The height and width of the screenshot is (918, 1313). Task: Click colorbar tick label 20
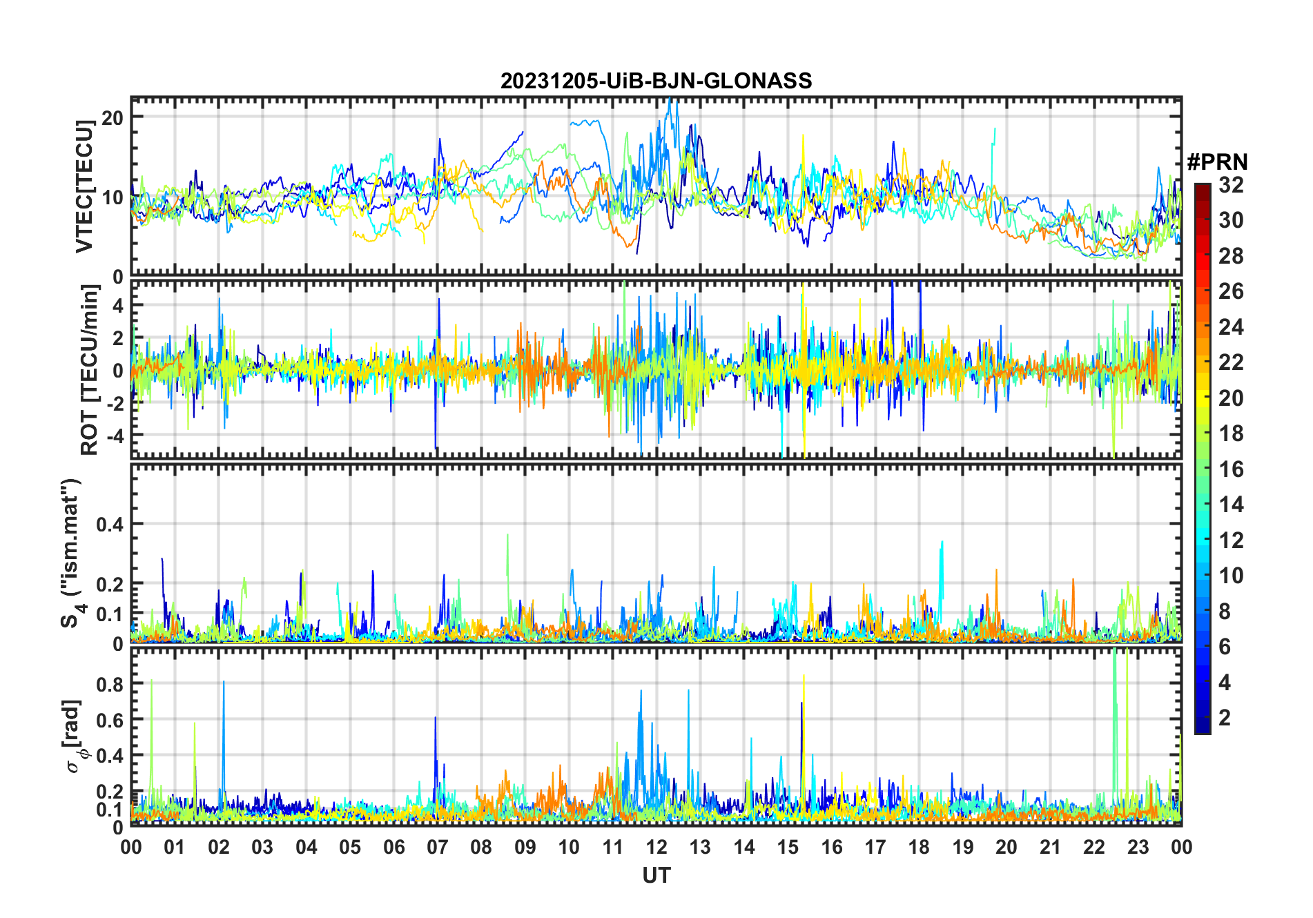pyautogui.click(x=1231, y=398)
